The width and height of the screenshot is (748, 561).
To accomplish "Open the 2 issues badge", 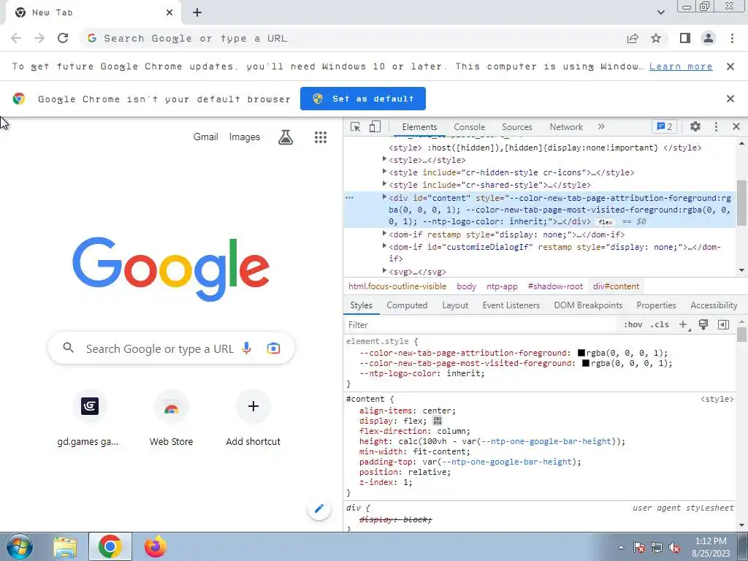I will [665, 127].
